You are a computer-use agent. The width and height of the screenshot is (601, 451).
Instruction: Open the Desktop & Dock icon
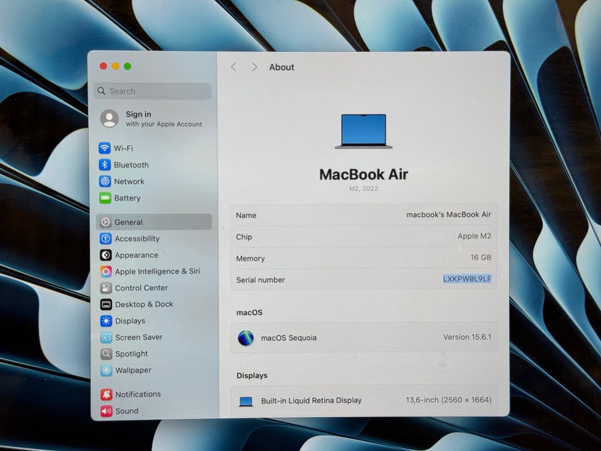[106, 304]
